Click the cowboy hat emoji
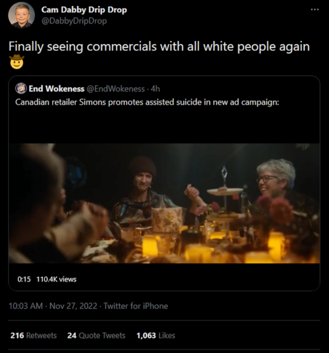The image size is (329, 353). [17, 62]
